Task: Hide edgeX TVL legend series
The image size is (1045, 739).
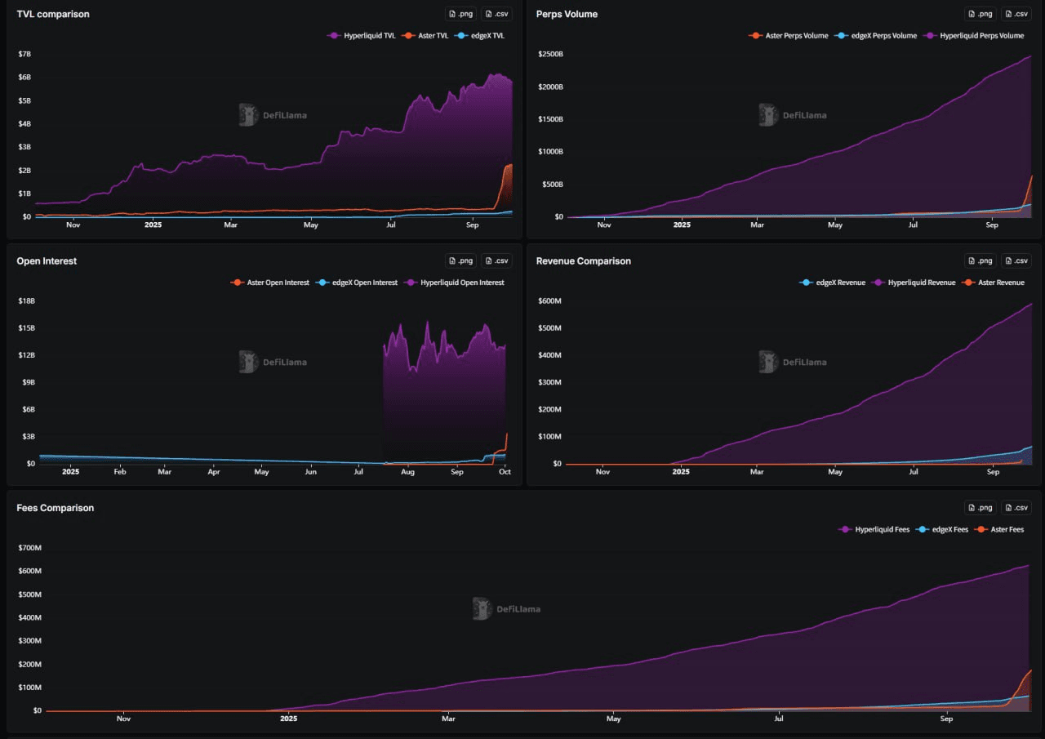Action: pos(480,36)
